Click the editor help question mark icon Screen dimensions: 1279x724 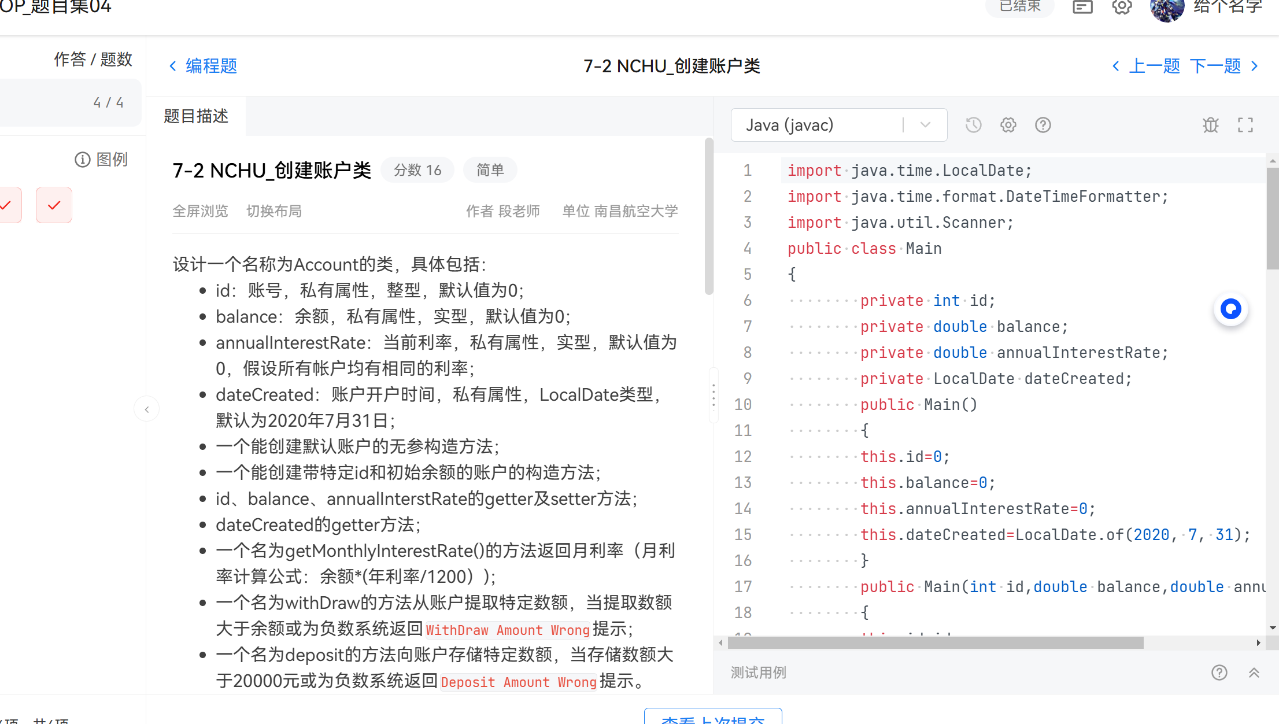pos(1043,125)
